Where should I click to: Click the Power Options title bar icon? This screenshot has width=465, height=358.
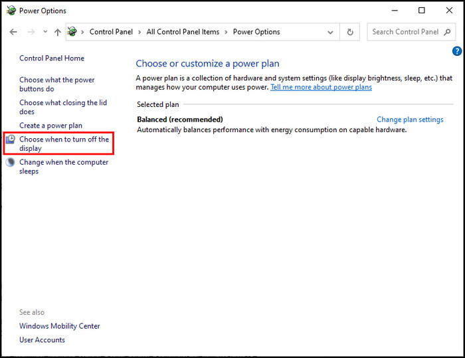[11, 11]
